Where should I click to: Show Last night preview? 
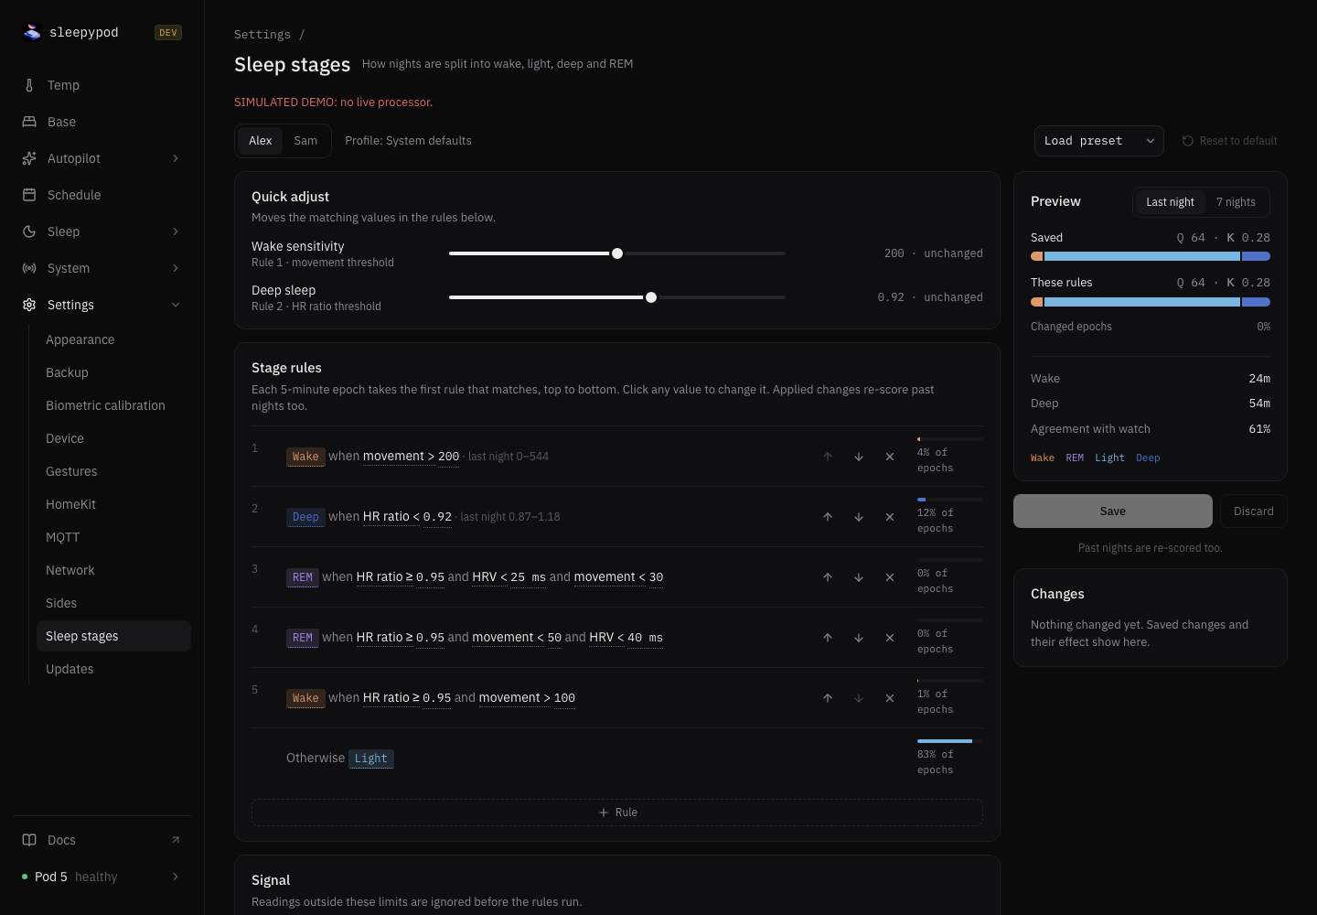(x=1170, y=202)
